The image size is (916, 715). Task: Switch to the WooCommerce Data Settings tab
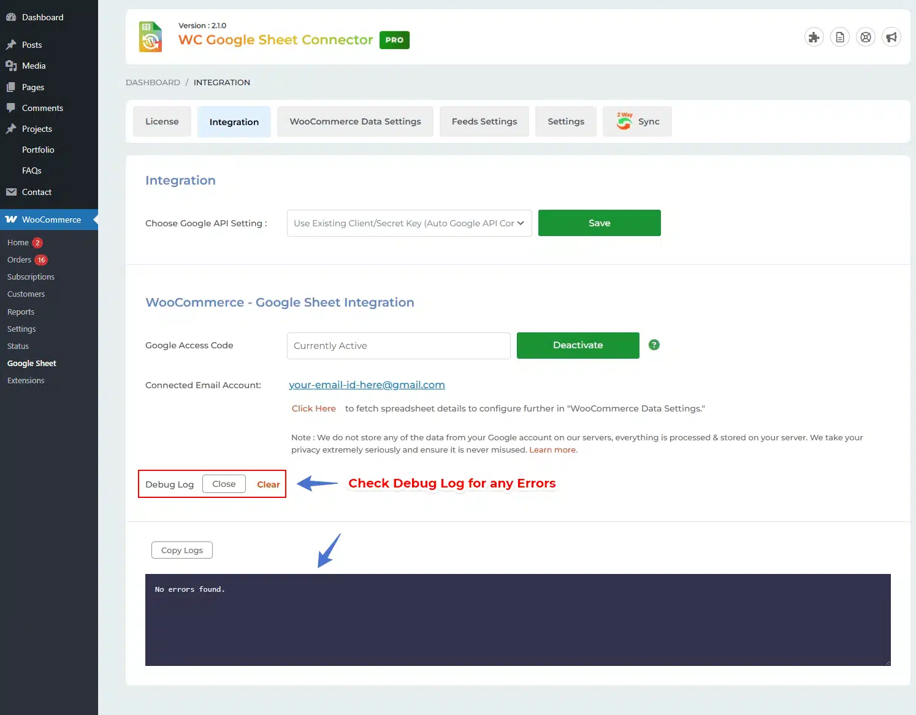click(355, 121)
